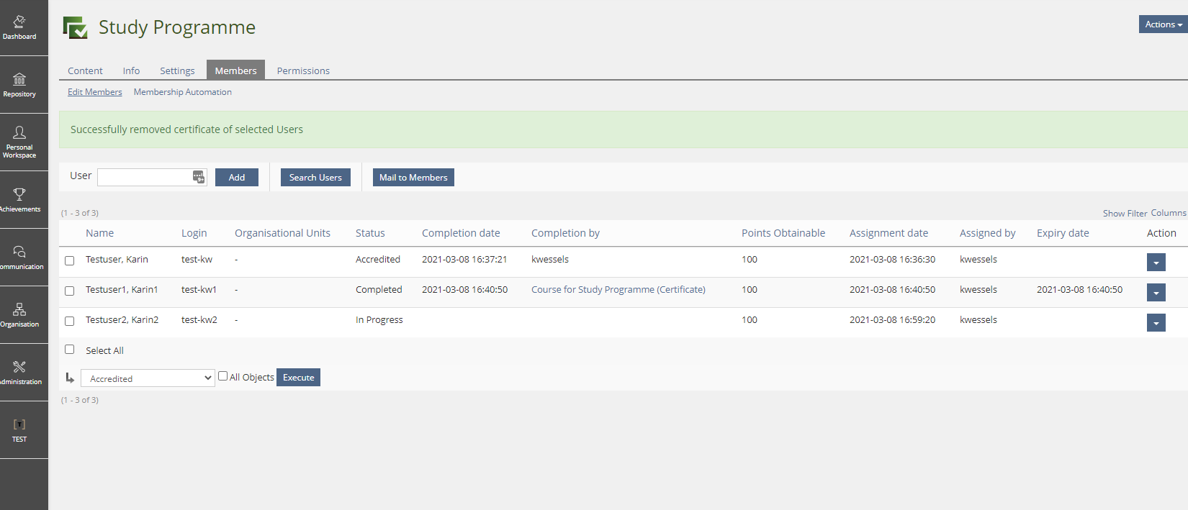Switch to the Settings tab
Screen dimensions: 1188x510
[177, 70]
